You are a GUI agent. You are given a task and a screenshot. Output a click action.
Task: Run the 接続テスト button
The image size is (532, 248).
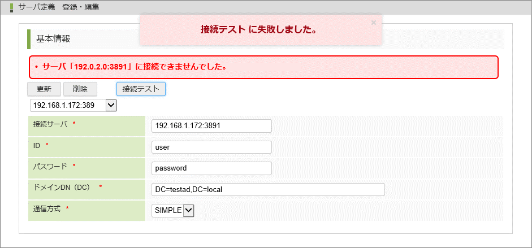[141, 89]
